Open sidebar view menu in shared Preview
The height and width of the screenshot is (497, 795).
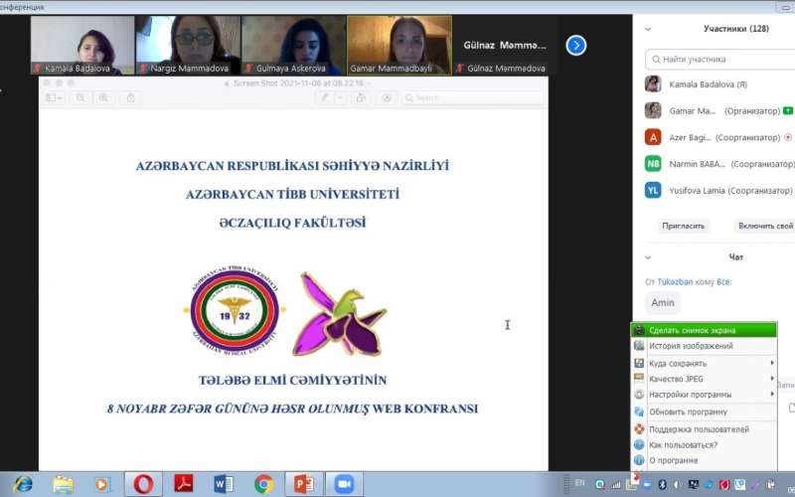(x=54, y=97)
